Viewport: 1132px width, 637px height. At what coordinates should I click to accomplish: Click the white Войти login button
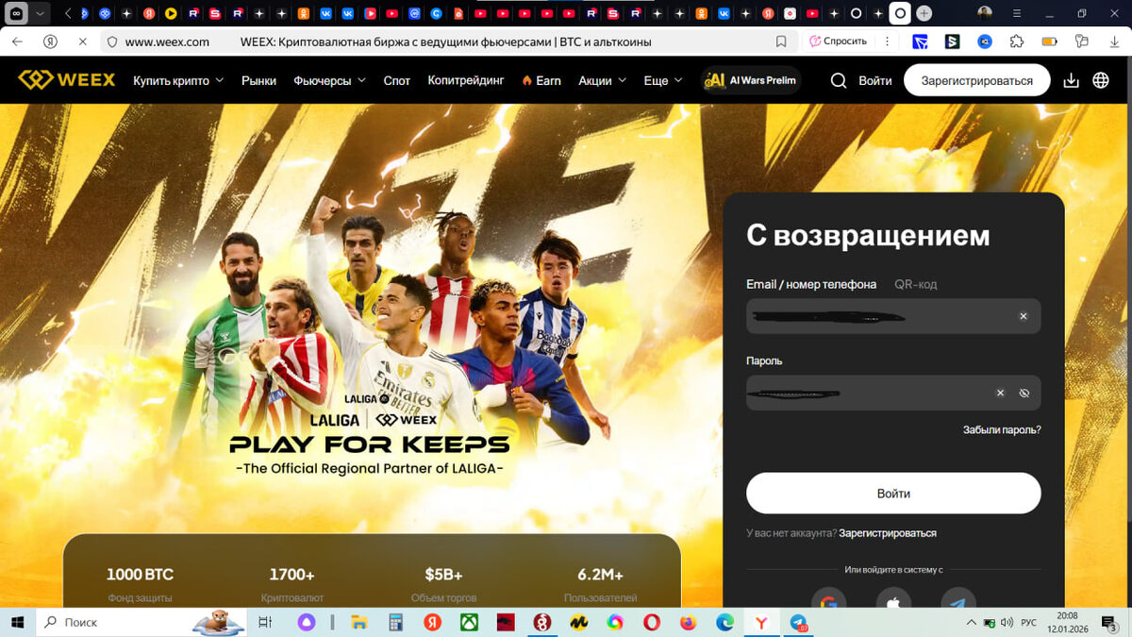coord(893,494)
